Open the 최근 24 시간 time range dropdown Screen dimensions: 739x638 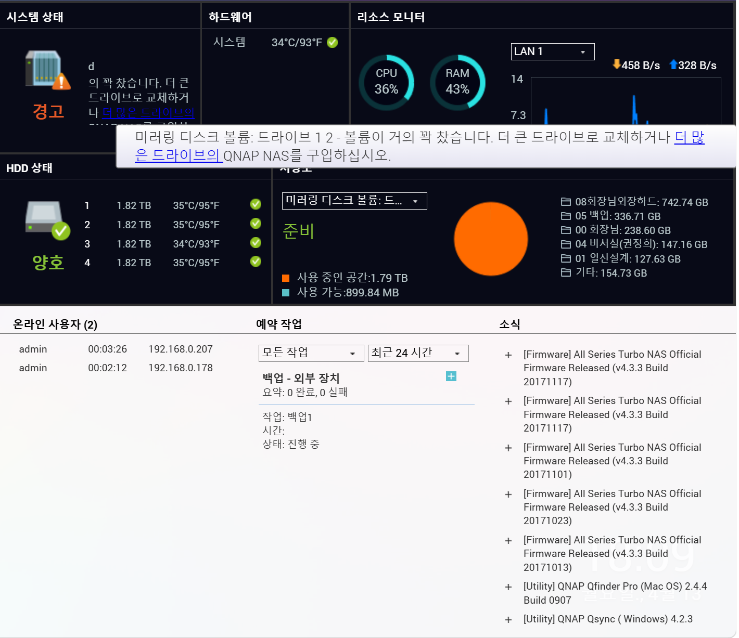tap(418, 353)
